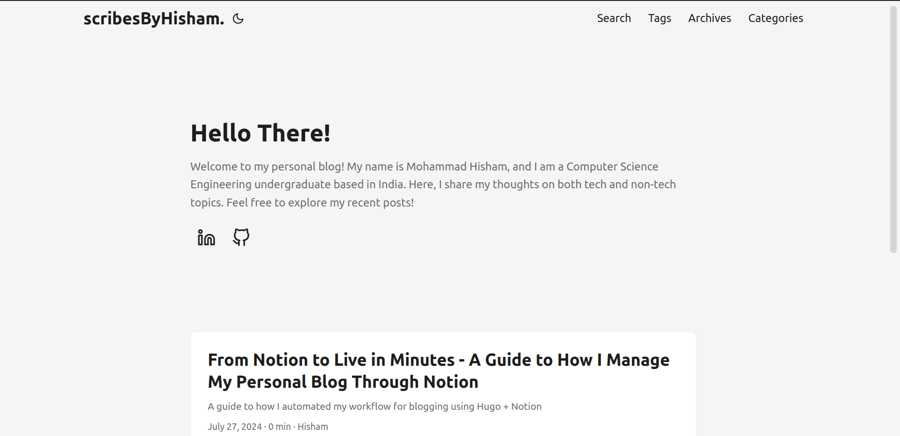
Task: Click the '0 min' reading time
Action: (x=279, y=427)
